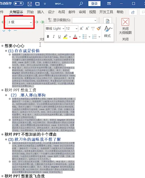Toggle italic formatting

tap(53, 36)
